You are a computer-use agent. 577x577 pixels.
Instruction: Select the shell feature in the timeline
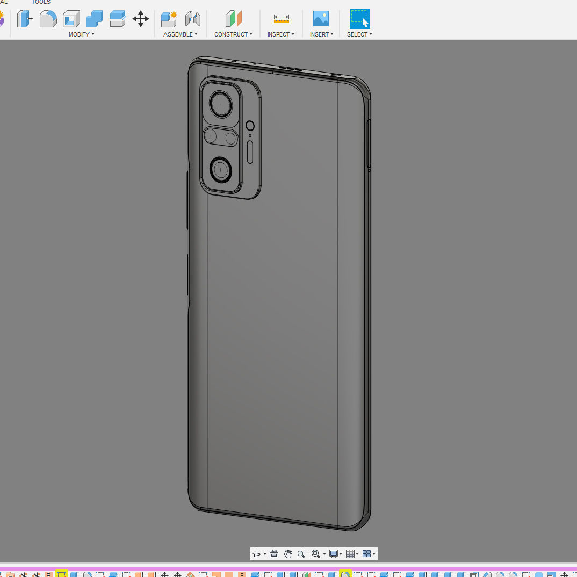coord(474,574)
